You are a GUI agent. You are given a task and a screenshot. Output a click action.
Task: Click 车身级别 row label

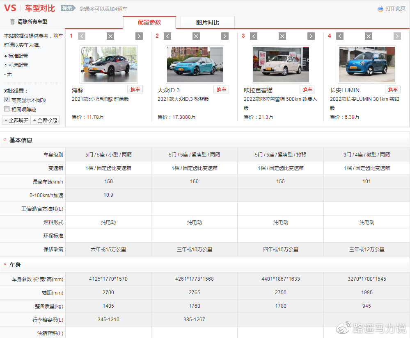click(x=53, y=155)
